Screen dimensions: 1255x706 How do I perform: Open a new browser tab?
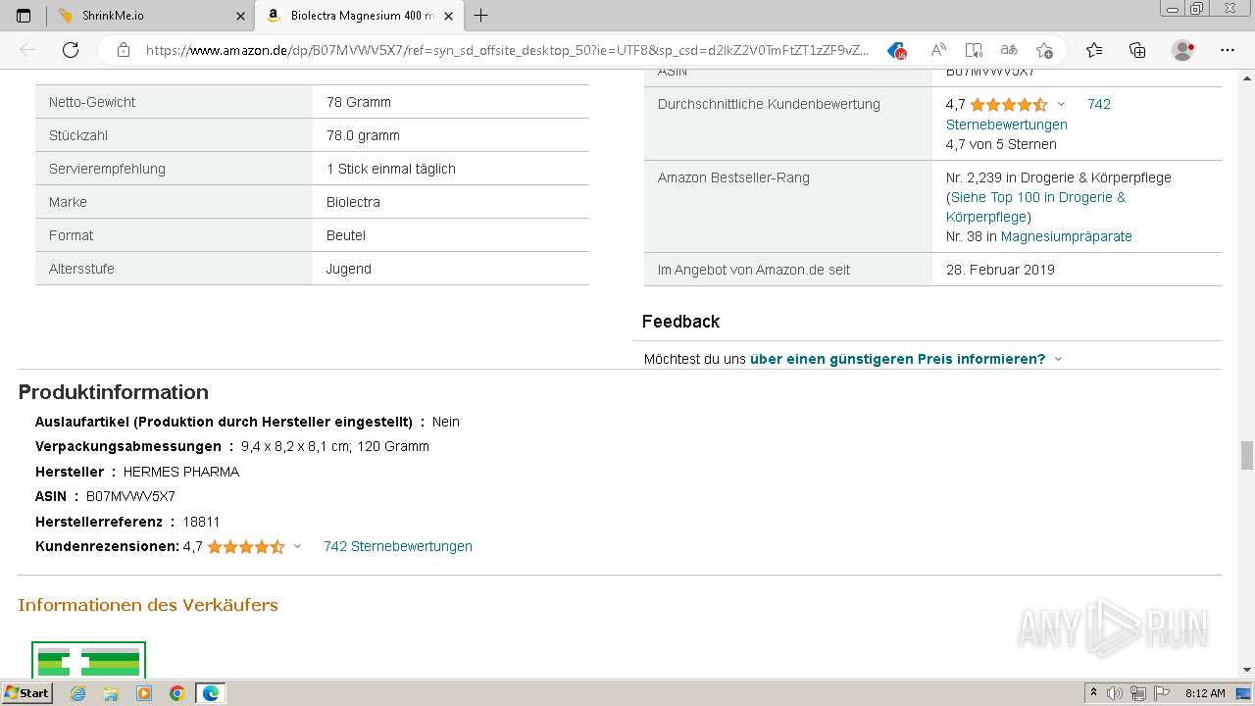(481, 16)
